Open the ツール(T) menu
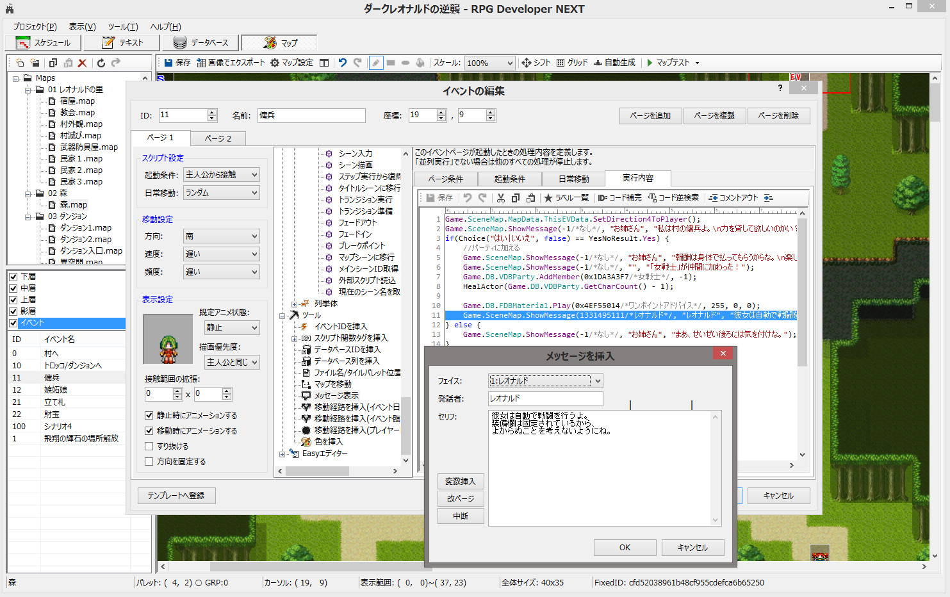The image size is (950, 597). point(122,26)
